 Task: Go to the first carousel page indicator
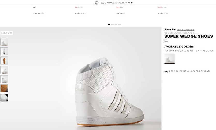click(x=109, y=24)
